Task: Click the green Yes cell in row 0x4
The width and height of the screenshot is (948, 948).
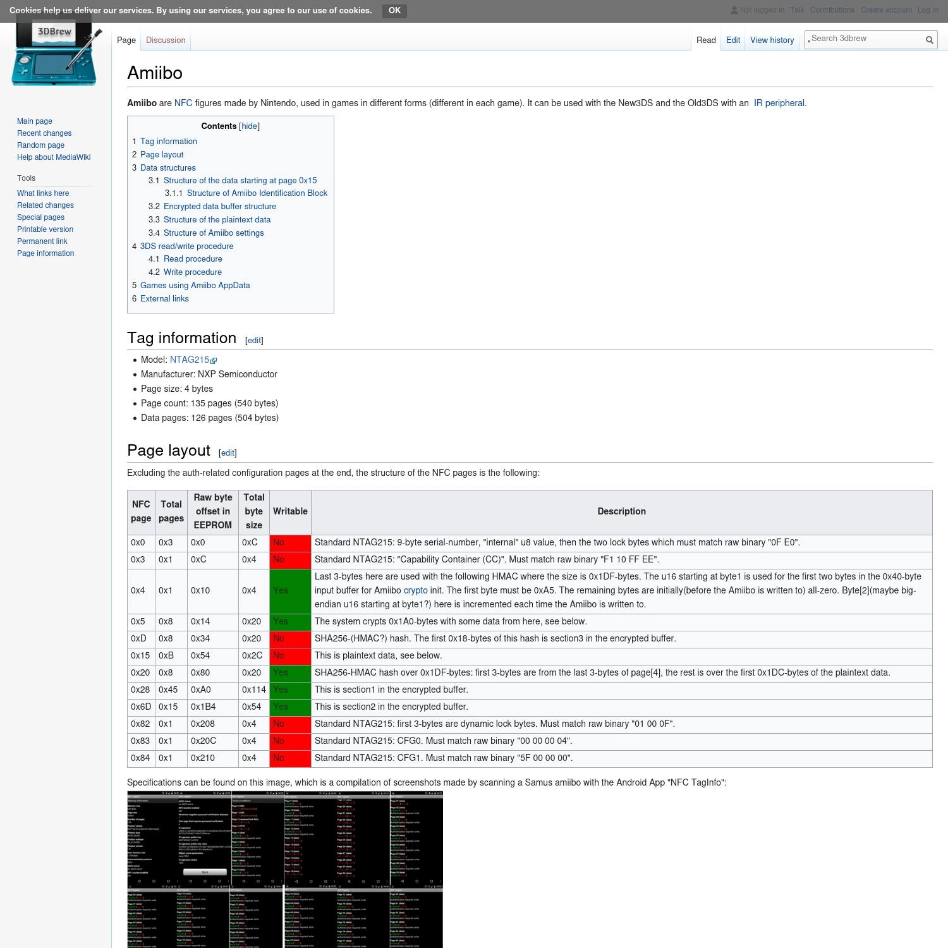Action: pos(290,590)
